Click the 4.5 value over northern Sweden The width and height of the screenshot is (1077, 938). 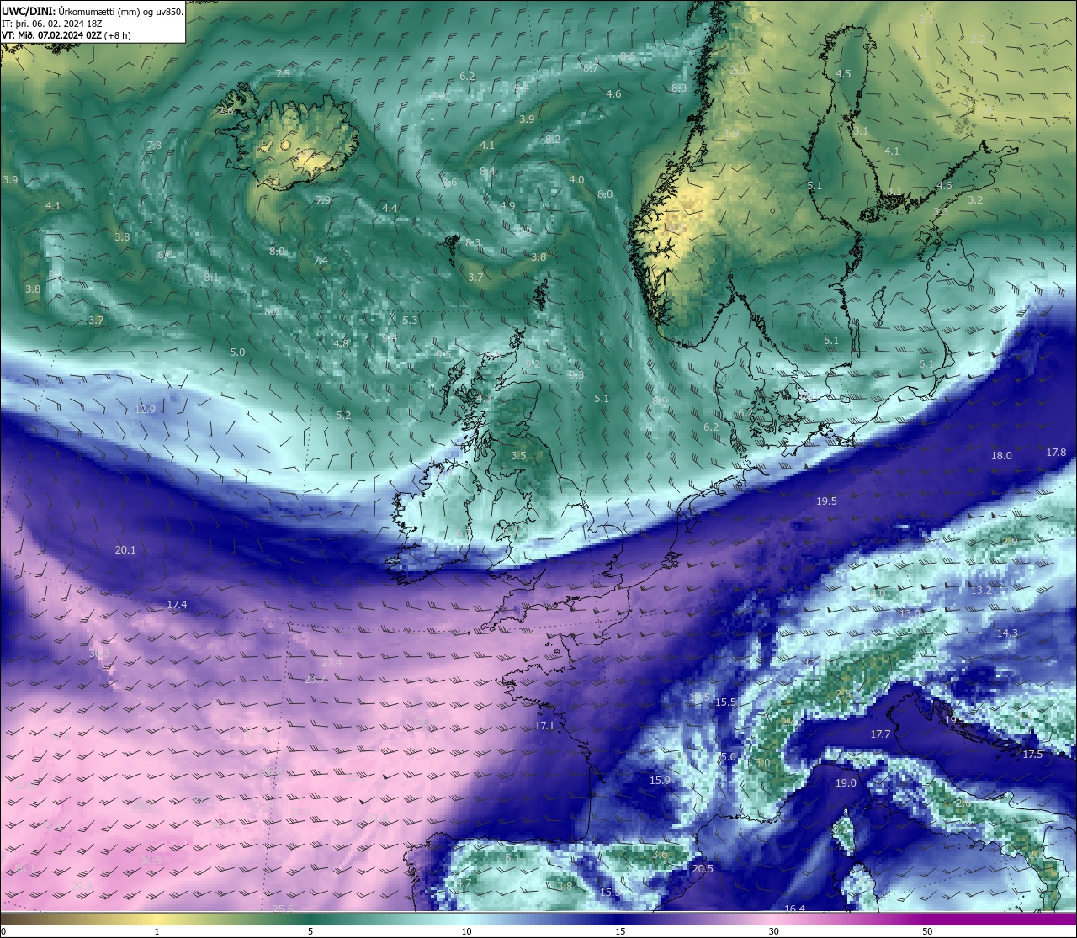click(843, 73)
